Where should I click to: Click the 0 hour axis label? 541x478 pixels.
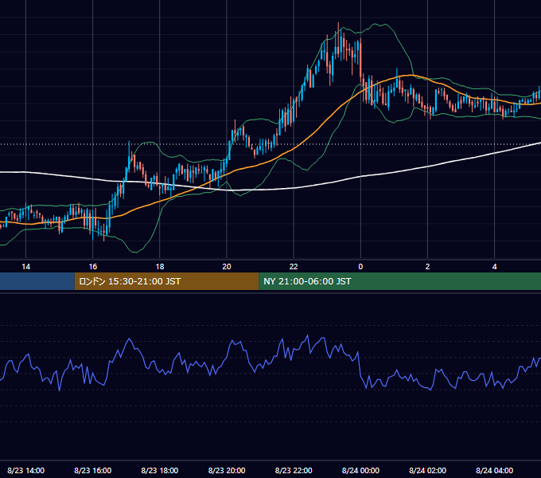[x=360, y=267]
